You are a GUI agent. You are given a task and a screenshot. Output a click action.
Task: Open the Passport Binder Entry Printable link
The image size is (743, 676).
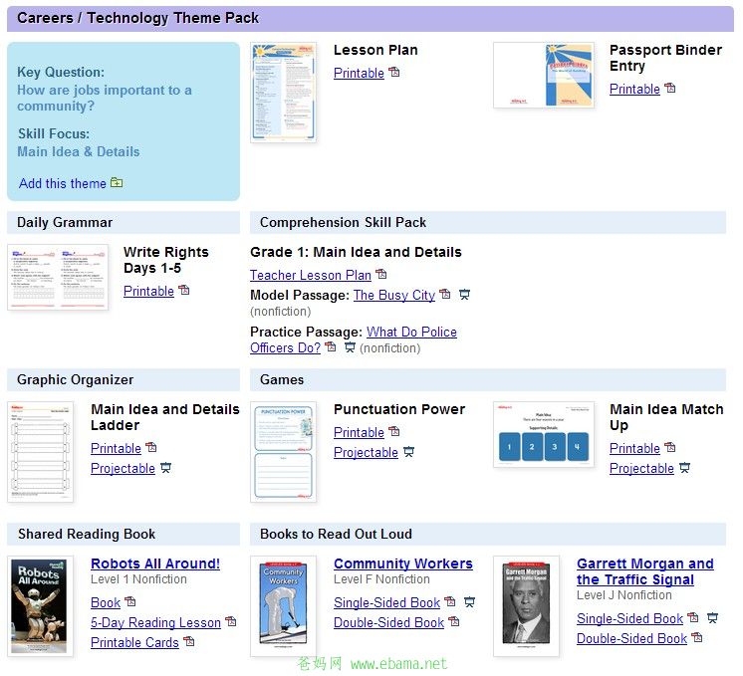pyautogui.click(x=634, y=89)
